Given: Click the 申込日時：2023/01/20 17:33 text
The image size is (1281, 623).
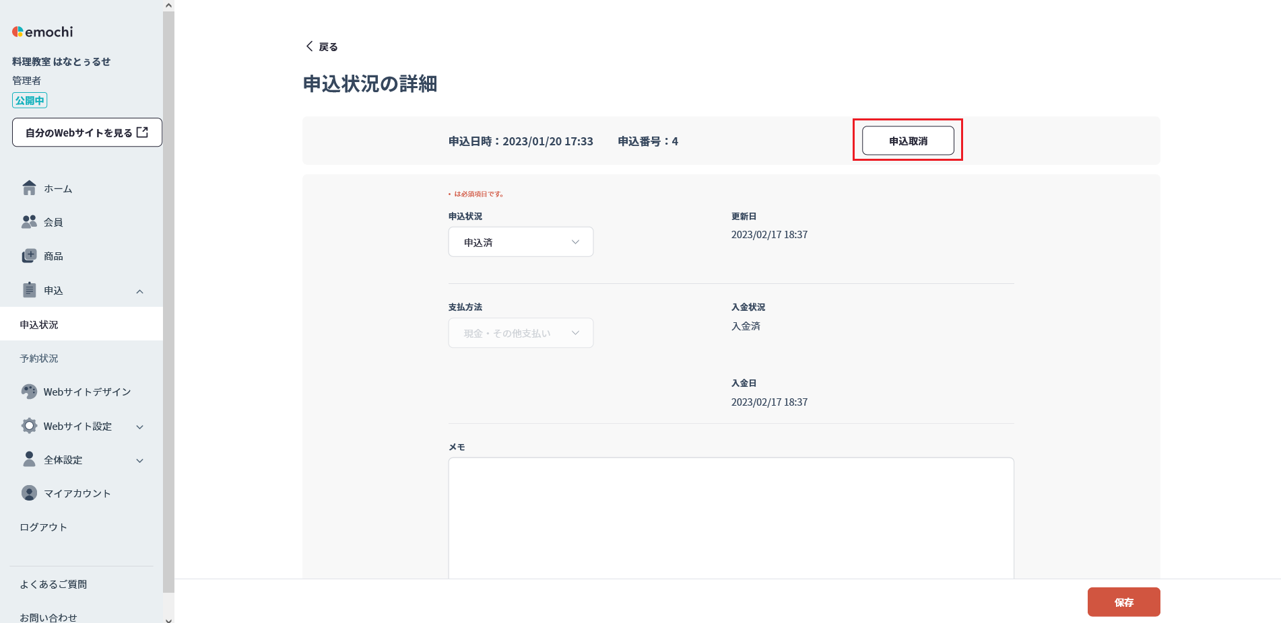Looking at the screenshot, I should click(x=521, y=141).
